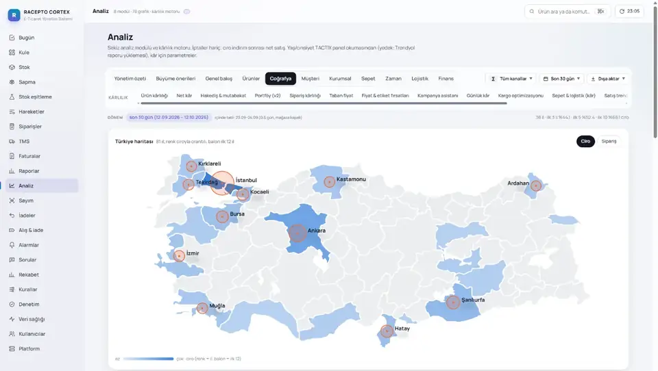Click the Ankara balloon on map
This screenshot has width=658, height=371.
pos(297,233)
